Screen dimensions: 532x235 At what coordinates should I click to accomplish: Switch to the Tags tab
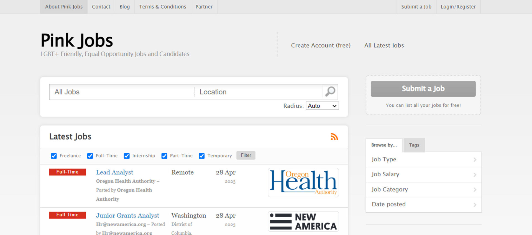coord(414,145)
